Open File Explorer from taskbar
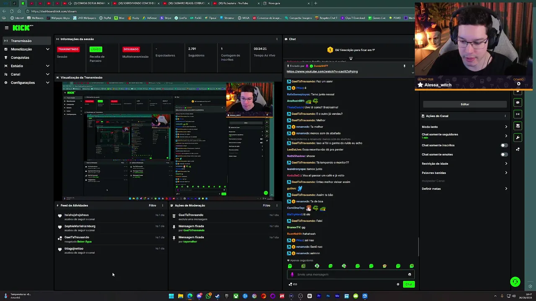This screenshot has height=301, width=536. point(180,296)
